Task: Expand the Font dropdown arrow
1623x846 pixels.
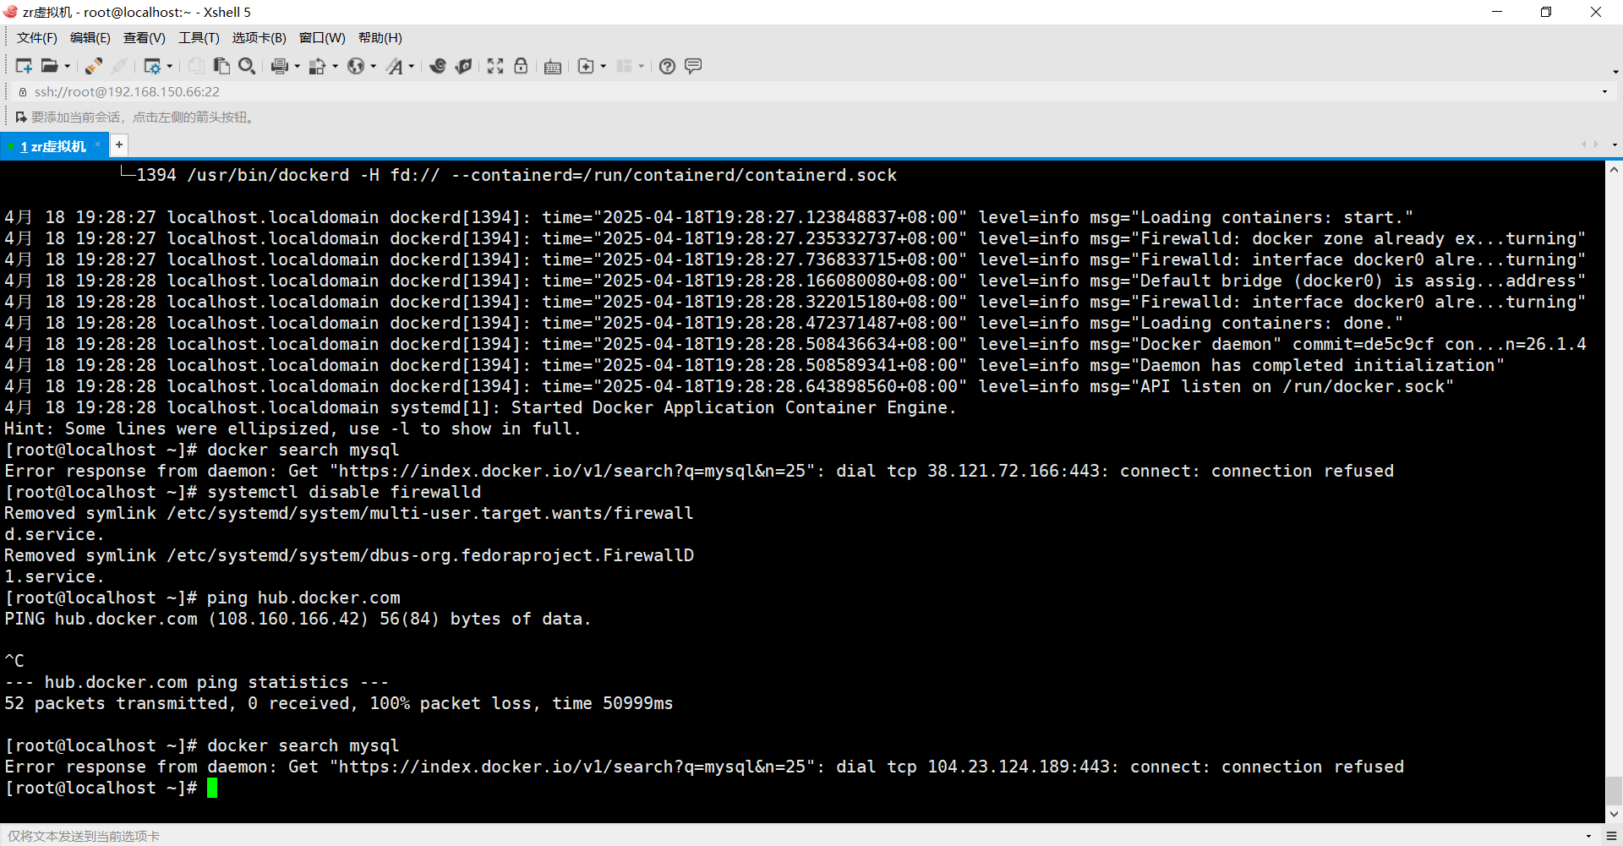Action: click(x=412, y=66)
